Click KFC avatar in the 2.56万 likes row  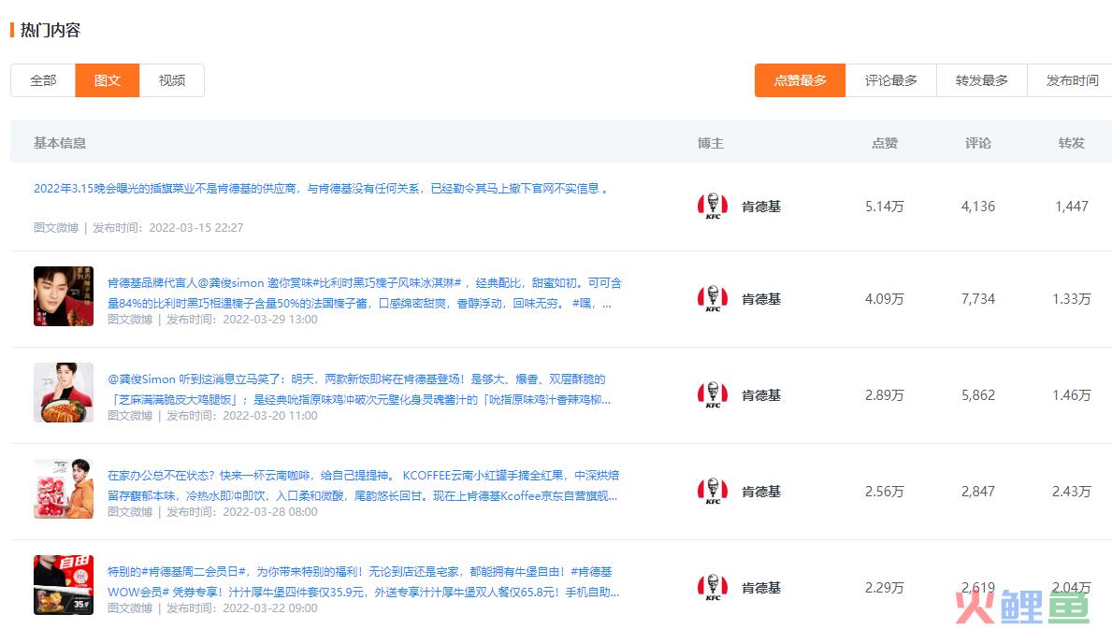click(x=712, y=492)
